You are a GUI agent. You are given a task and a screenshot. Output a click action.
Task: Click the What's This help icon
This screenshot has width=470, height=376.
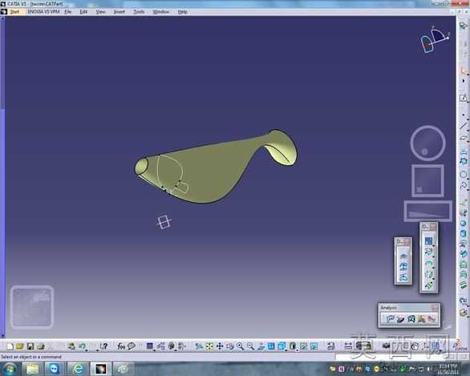pyautogui.click(x=103, y=346)
